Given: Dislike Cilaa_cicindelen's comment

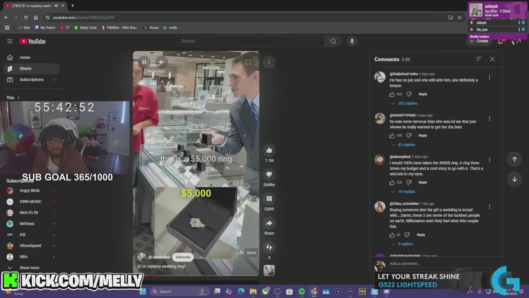Looking at the screenshot, I should (x=407, y=235).
